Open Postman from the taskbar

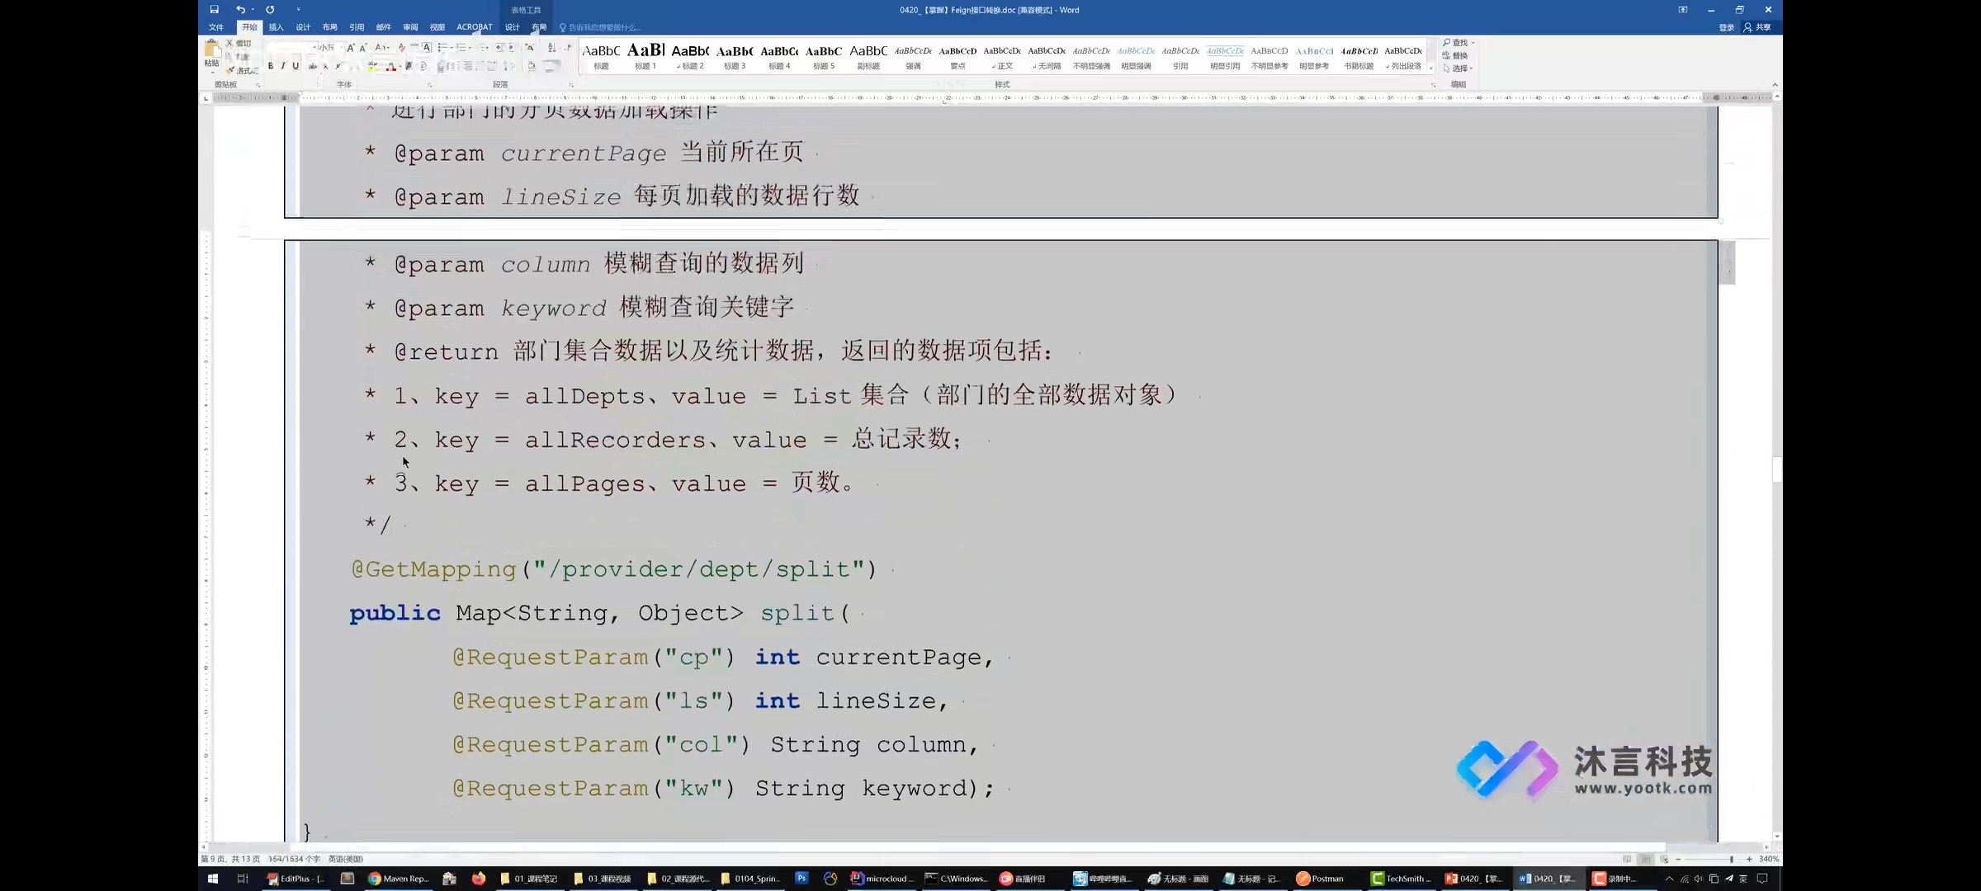click(x=1321, y=879)
